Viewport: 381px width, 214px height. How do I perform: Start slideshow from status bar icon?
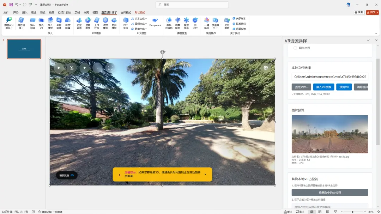(335, 212)
